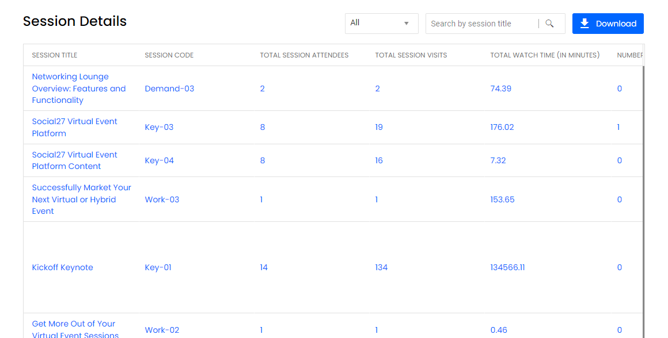Click session code Demand-03
Viewport: 668px width, 338px height.
click(x=169, y=89)
